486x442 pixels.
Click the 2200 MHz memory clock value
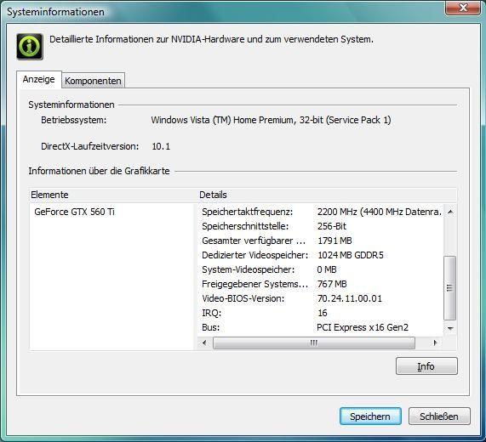pyautogui.click(x=380, y=212)
